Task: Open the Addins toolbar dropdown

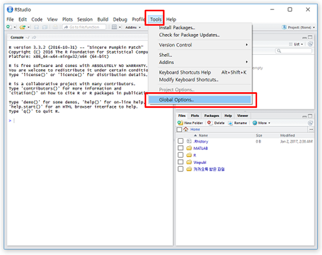Action: 133,27
